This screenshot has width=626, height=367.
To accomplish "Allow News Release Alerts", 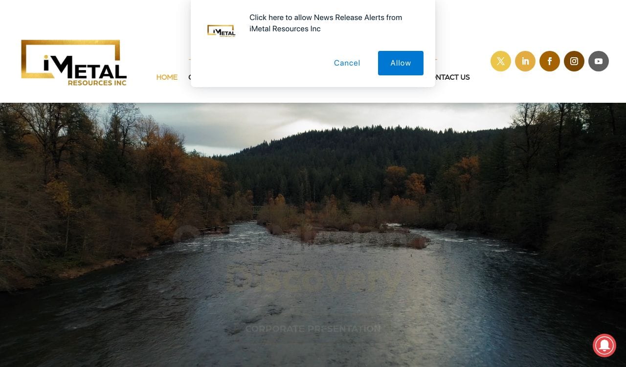I will 401,63.
